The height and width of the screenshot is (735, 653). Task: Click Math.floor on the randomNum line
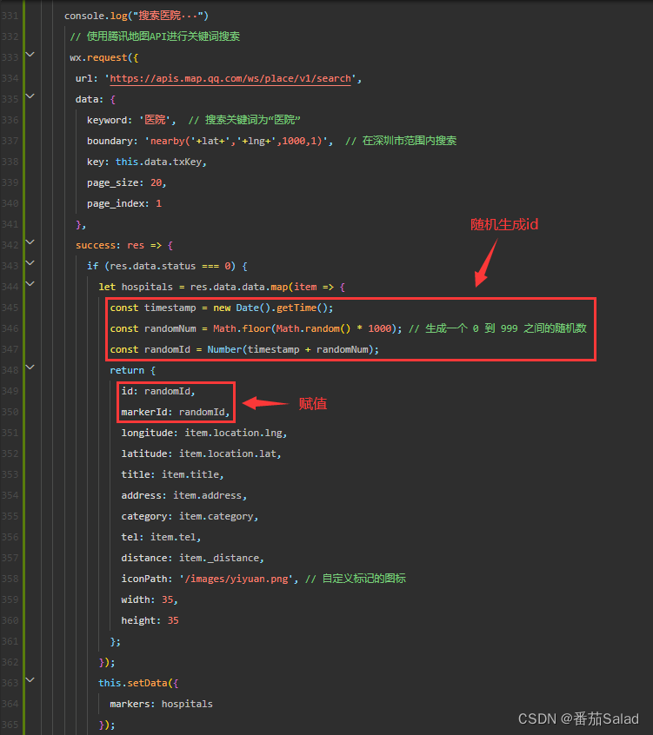(242, 328)
